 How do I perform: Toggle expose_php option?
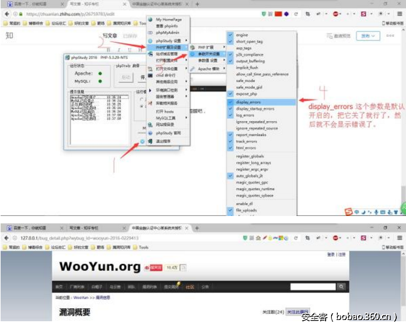[x=262, y=94]
